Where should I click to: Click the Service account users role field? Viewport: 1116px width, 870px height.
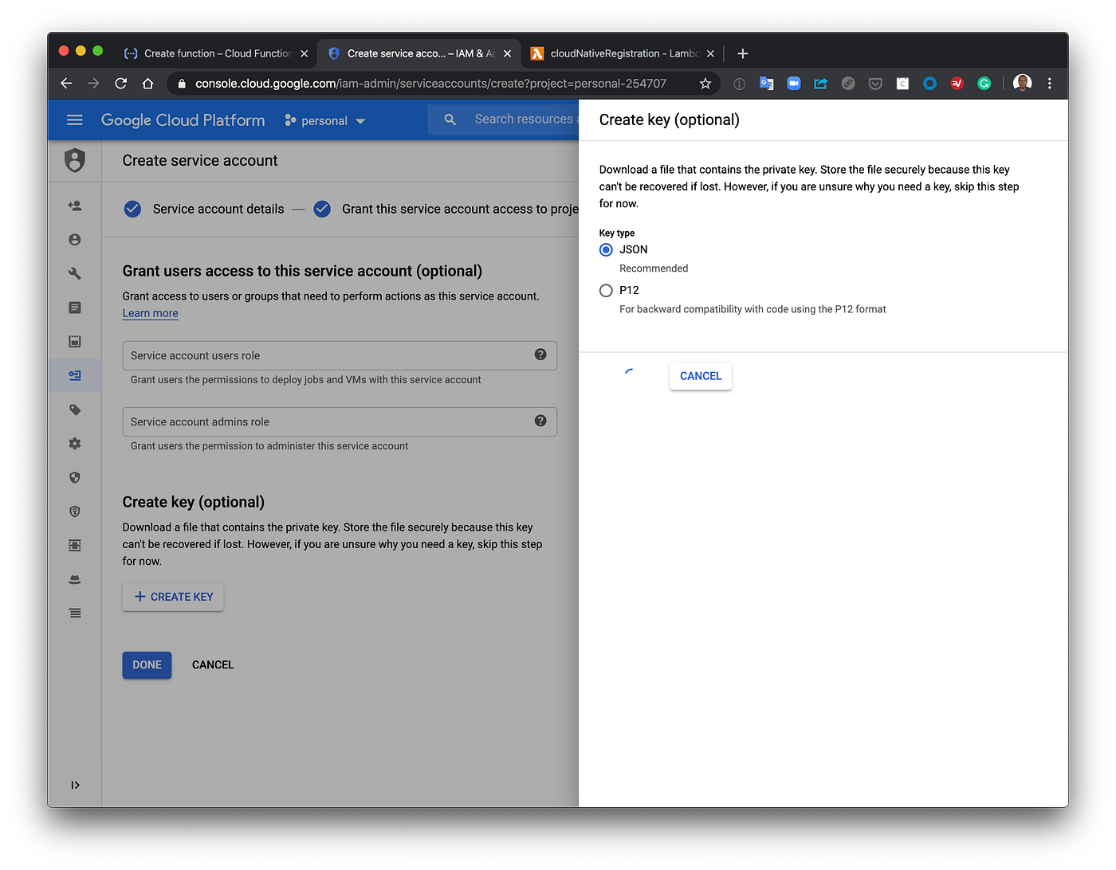(340, 355)
